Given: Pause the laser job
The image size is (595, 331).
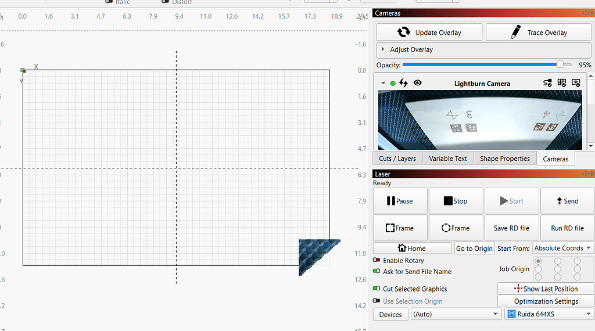Looking at the screenshot, I should click(400, 201).
